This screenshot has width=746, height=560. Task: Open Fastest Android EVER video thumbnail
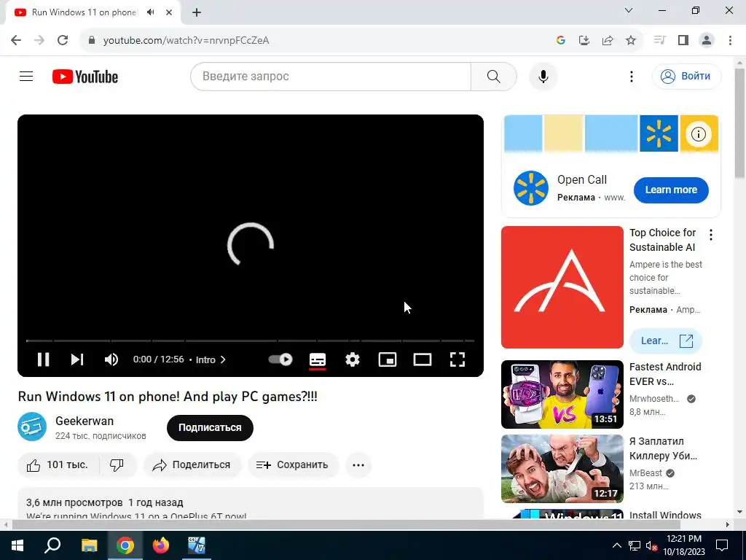562,394
